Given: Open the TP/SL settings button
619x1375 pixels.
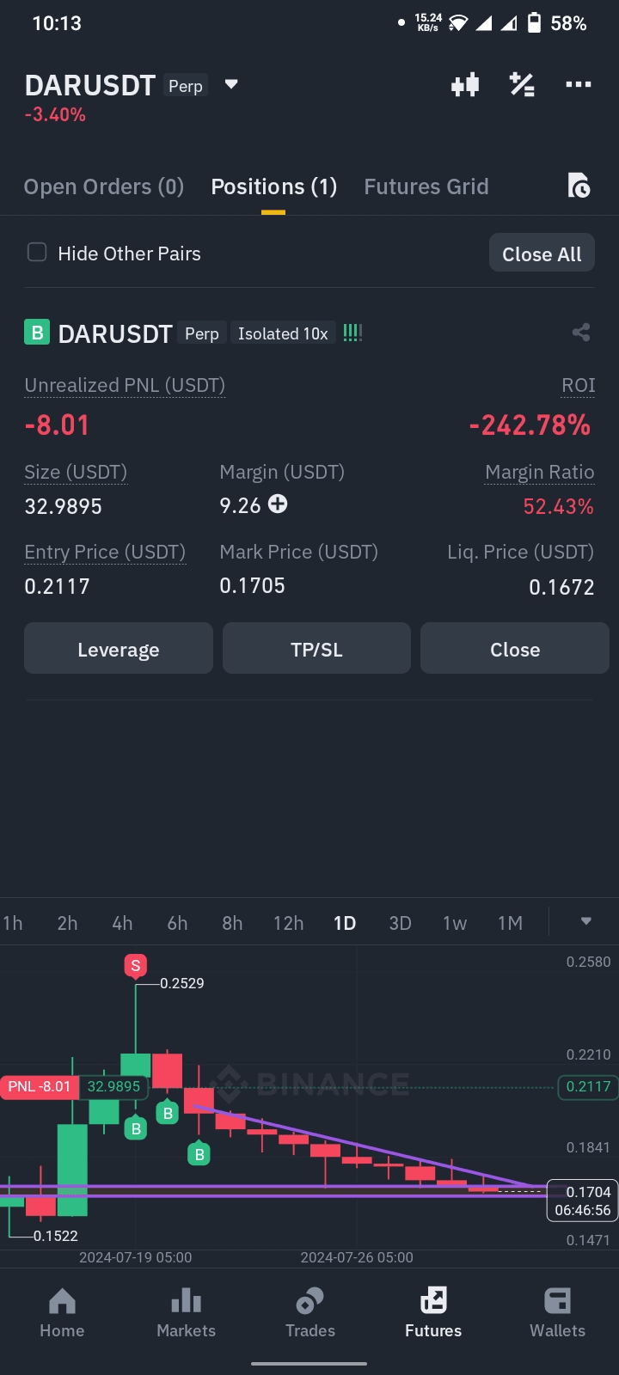Looking at the screenshot, I should coord(316,649).
